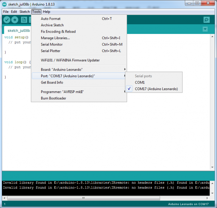Viewport: 217px width, 208px height.
Task: Select COM1 serial port
Action: coord(154,83)
